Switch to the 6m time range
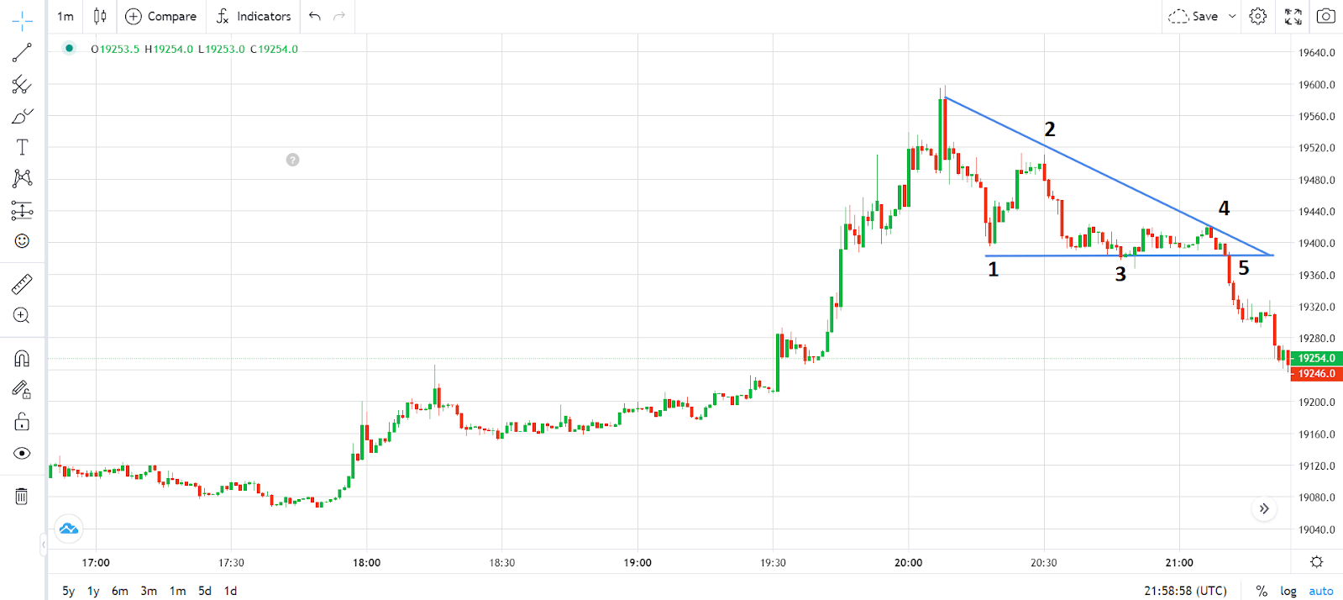Image resolution: width=1343 pixels, height=600 pixels. tap(120, 591)
